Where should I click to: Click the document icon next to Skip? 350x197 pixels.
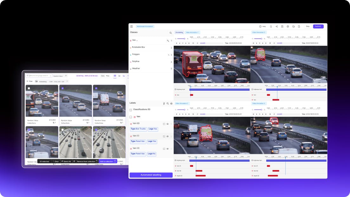(299, 26)
